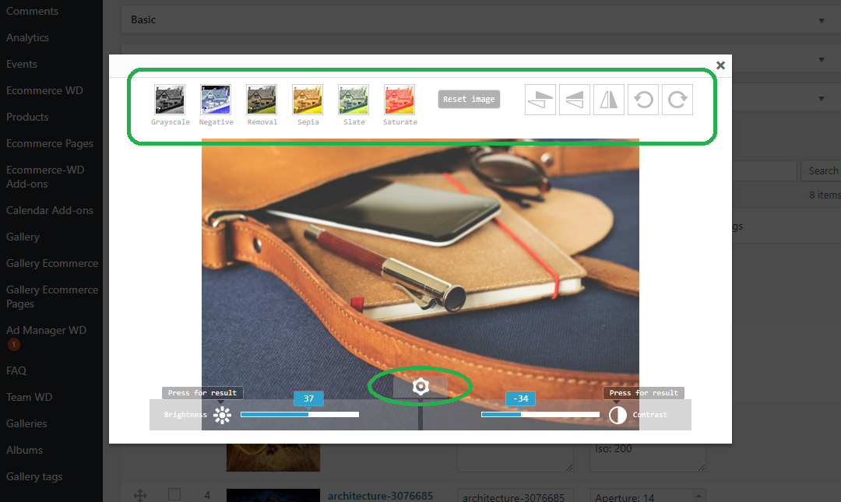The width and height of the screenshot is (841, 502).
Task: Flip the image vertically icon
Action: (540, 100)
